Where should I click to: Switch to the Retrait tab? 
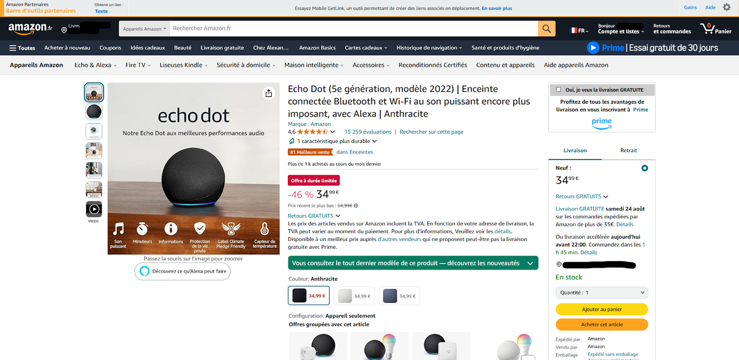[628, 150]
